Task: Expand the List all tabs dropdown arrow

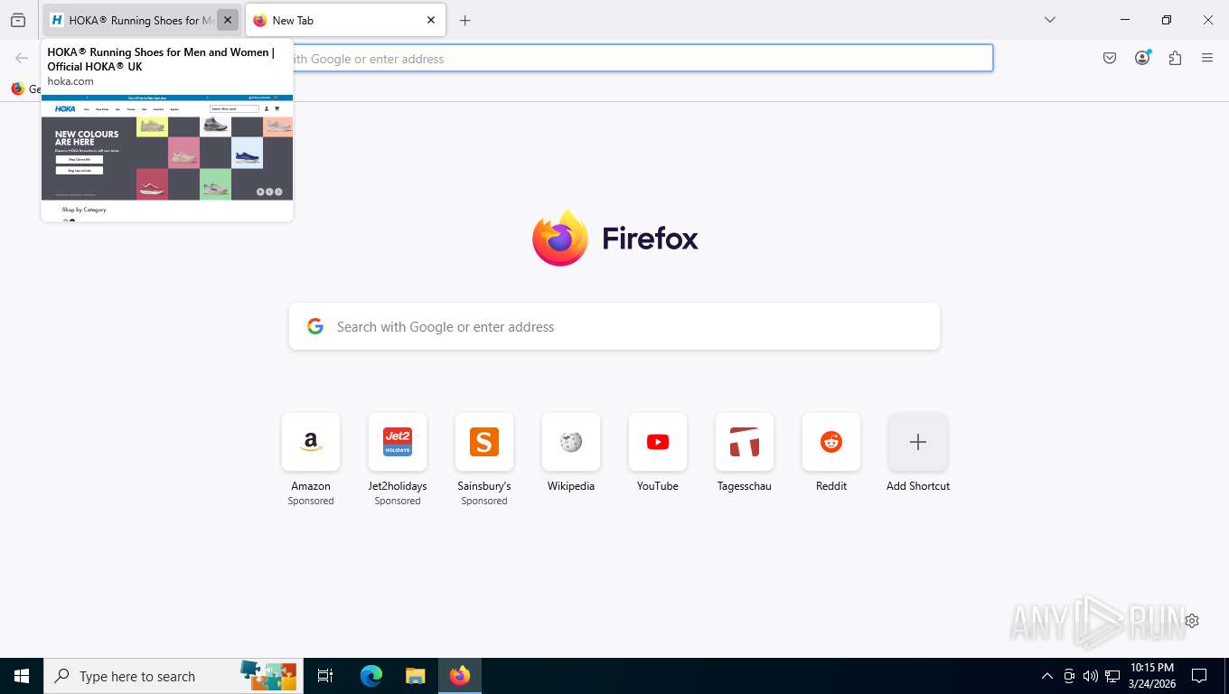Action: [x=1050, y=20]
